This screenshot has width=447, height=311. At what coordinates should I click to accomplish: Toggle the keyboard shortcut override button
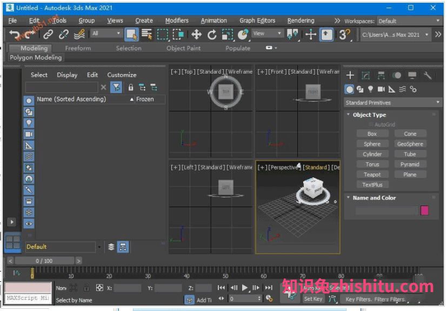tap(326, 35)
